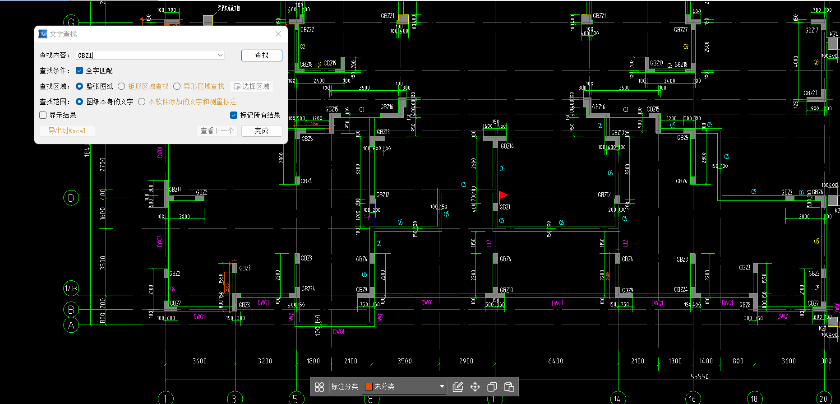840x404 pixels.
Task: Click the 选择区域 button
Action: coord(251,86)
